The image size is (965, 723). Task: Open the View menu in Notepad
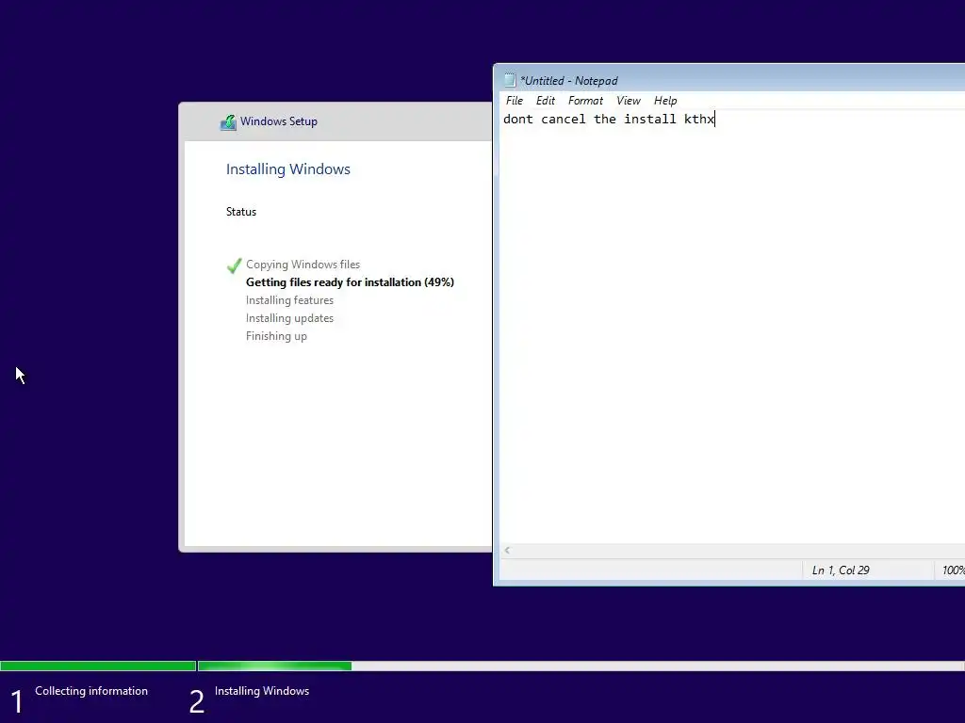pos(629,101)
